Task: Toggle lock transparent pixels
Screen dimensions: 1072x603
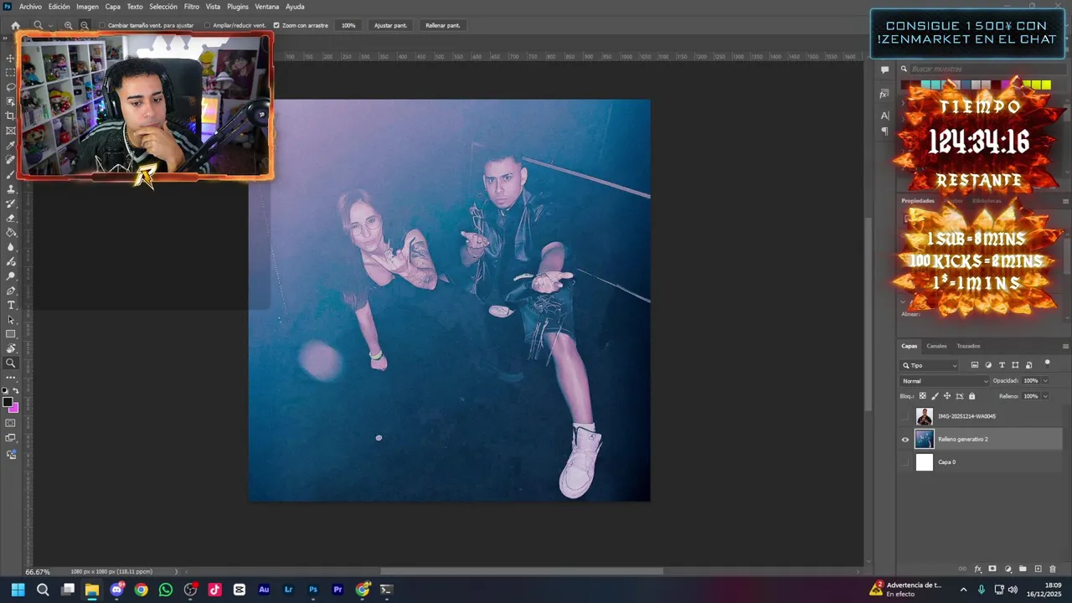Action: 923,396
